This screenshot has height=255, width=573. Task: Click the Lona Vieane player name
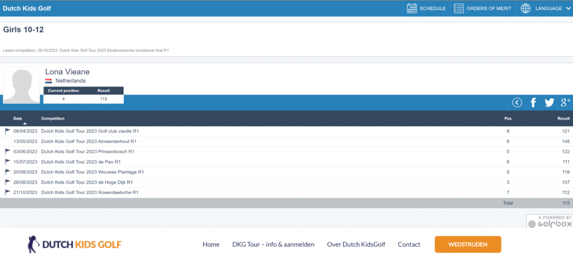coord(67,72)
